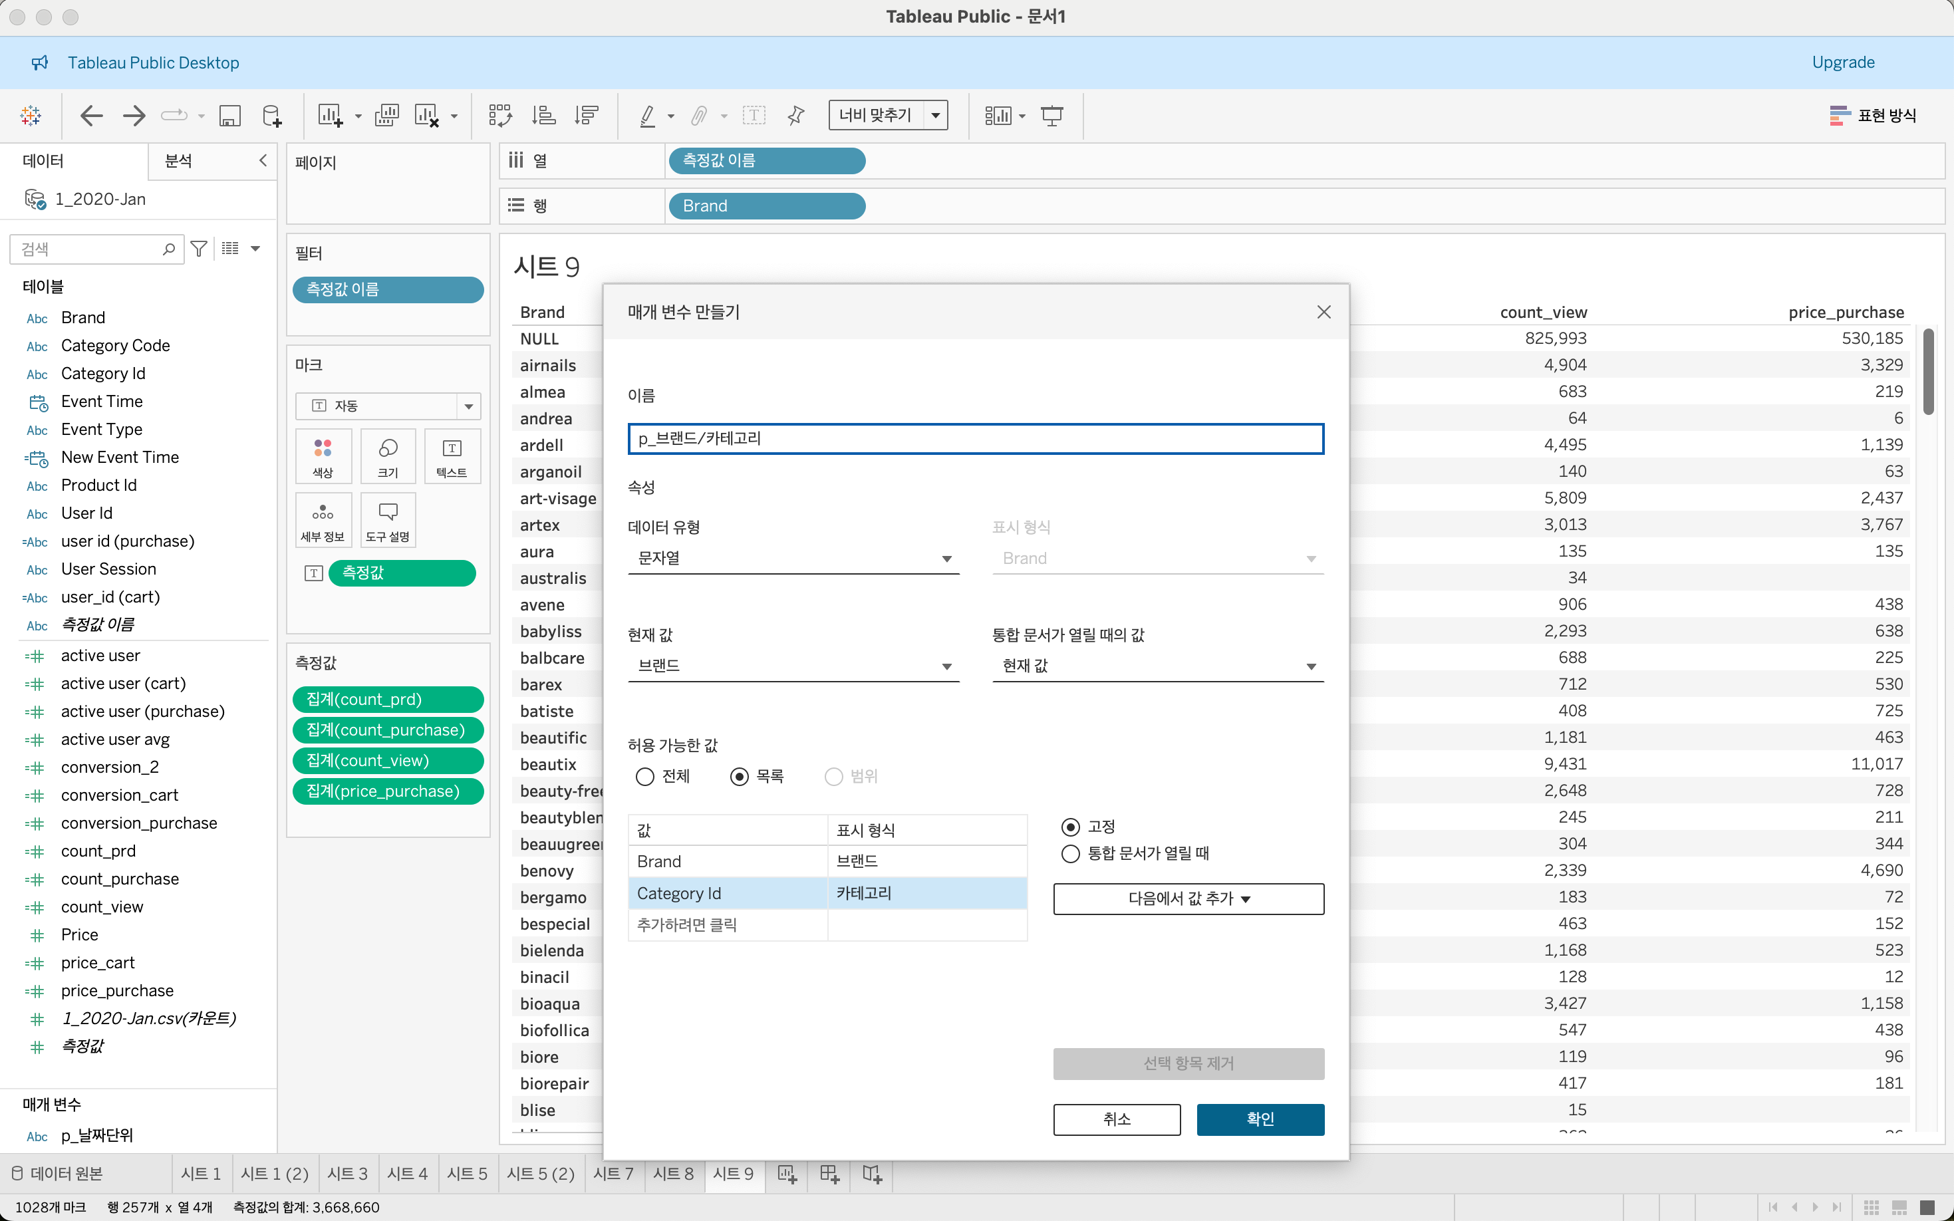This screenshot has width=1954, height=1221.
Task: Open the Color (색상) mark card
Action: (323, 456)
